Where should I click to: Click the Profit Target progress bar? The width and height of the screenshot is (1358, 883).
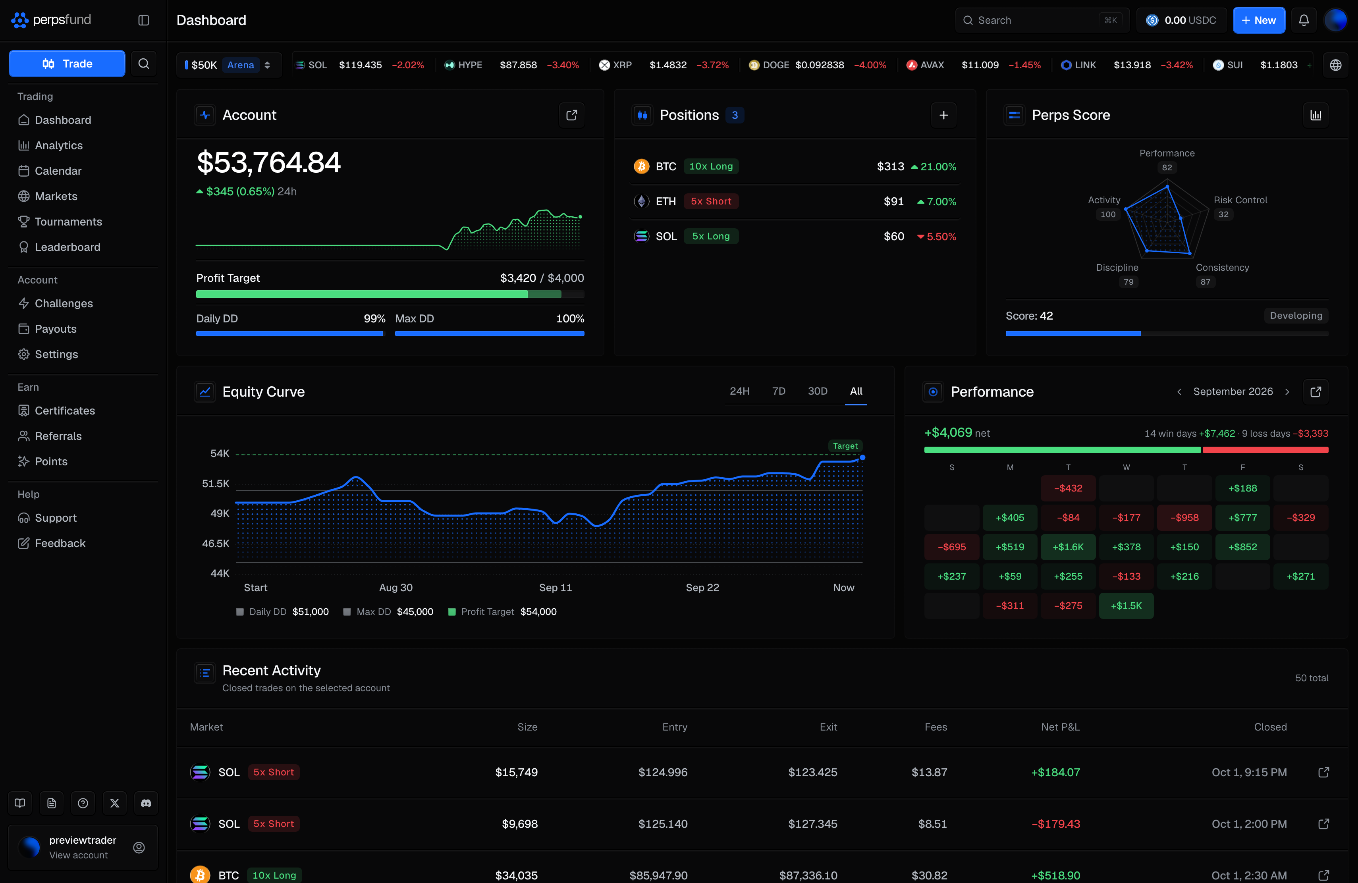[x=390, y=294]
